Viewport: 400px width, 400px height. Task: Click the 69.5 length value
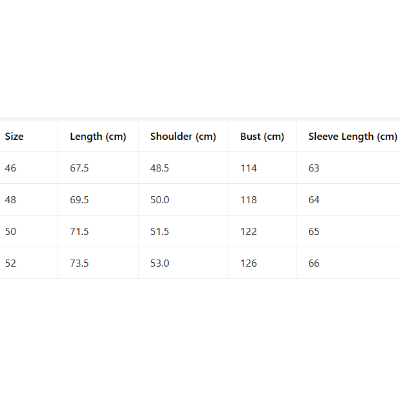(79, 200)
